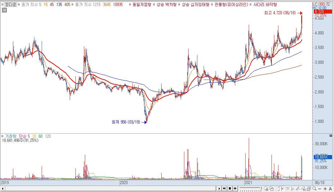Select the 3645 moving average period
This screenshot has width=334, height=192.
107,4
